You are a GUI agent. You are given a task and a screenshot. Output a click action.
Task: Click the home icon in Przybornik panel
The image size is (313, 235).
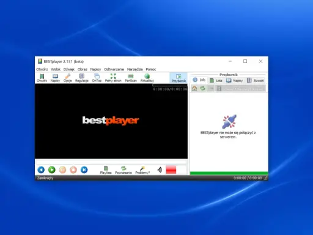tap(194, 88)
